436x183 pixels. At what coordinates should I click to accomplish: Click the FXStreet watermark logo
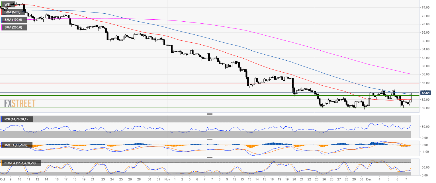click(20, 103)
